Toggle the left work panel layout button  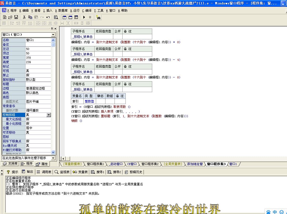[x=64, y=17]
